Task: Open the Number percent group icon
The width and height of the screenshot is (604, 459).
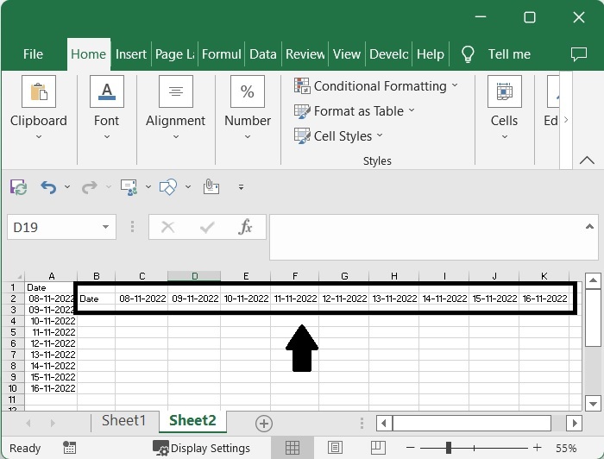Action: [248, 91]
